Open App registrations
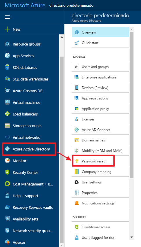 100,98
